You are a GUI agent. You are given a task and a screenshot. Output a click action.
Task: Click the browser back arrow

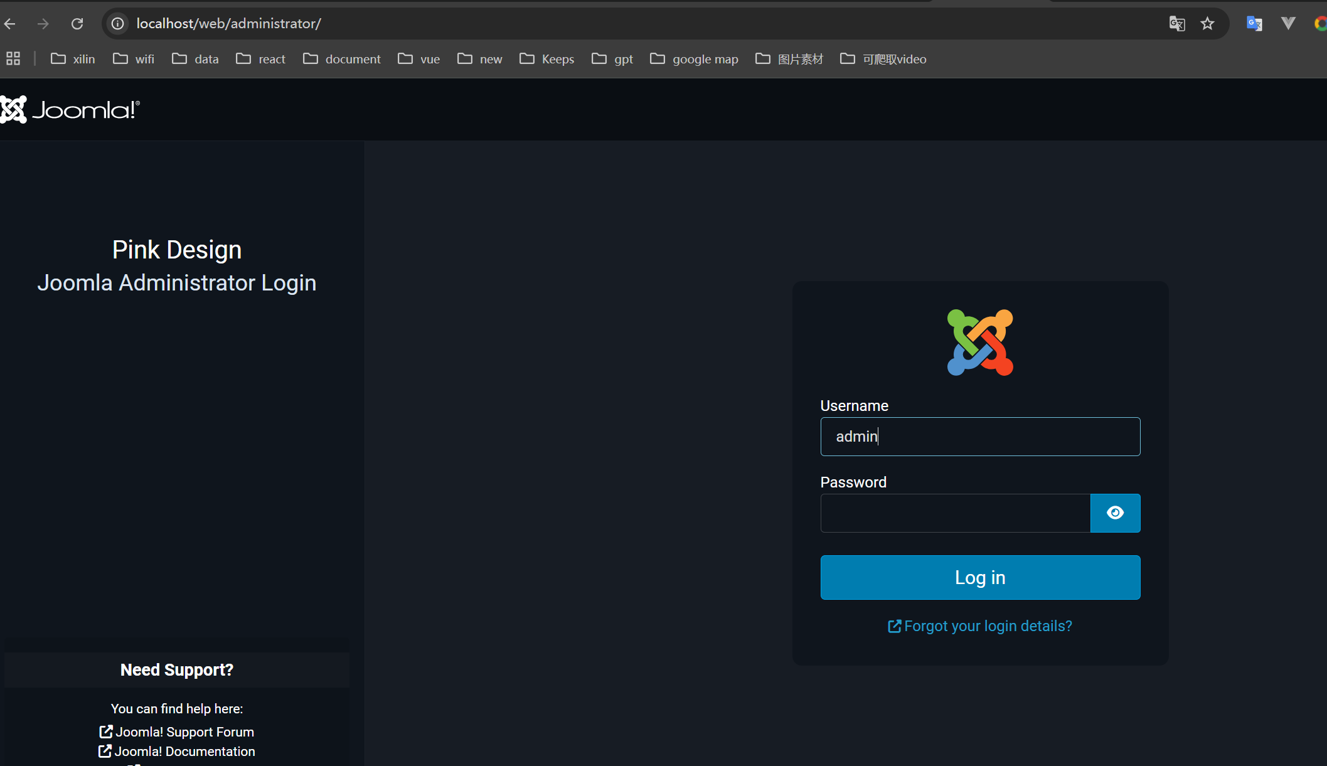10,24
